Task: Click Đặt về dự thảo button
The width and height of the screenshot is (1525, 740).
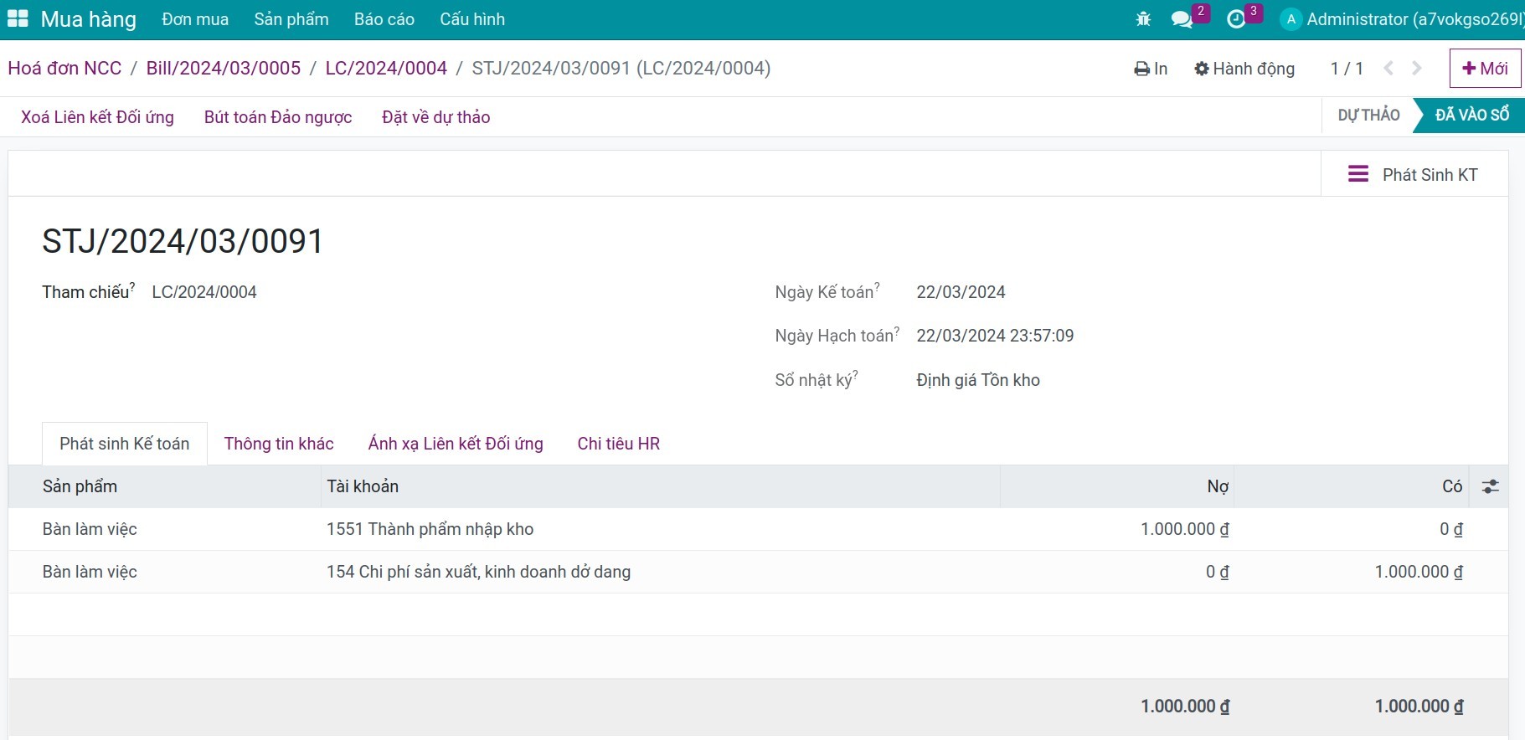Action: 436,117
